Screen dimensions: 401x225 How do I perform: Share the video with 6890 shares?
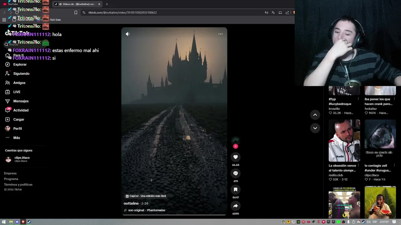(x=236, y=206)
